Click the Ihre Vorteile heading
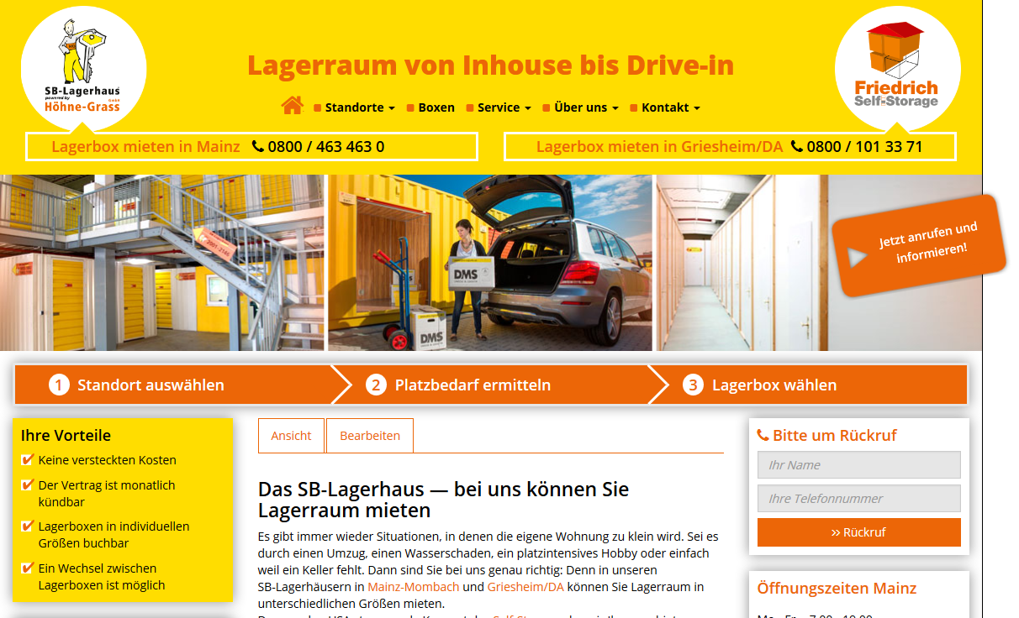The height and width of the screenshot is (618, 1019). point(66,435)
